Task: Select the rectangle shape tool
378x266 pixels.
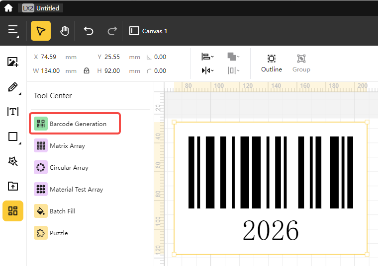Action: tap(13, 136)
